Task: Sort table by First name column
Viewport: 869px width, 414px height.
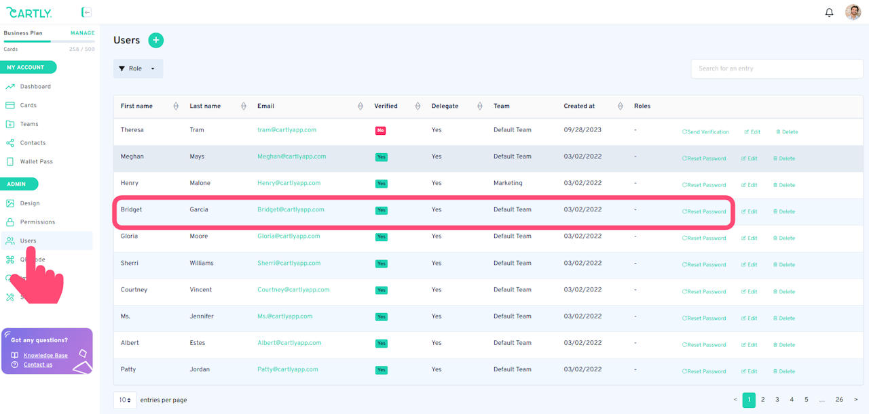Action: 176,106
